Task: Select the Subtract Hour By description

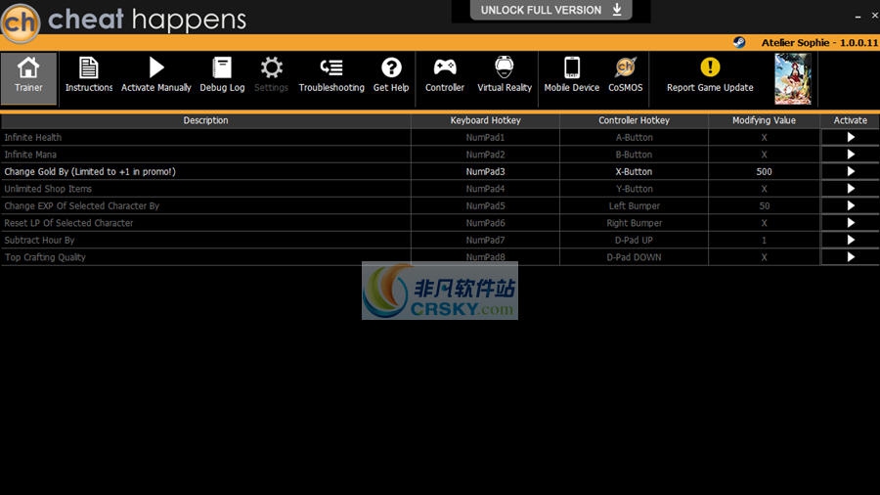Action: point(206,241)
